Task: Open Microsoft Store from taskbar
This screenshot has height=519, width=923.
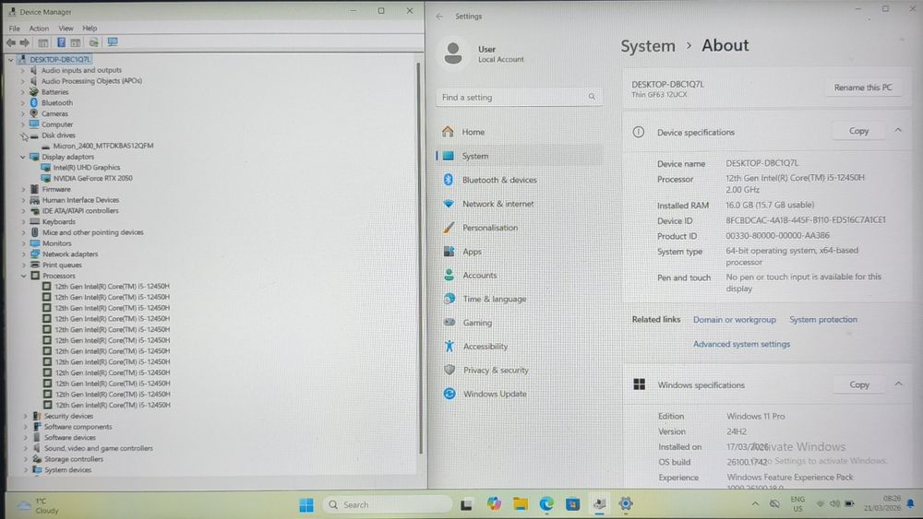Action: (573, 503)
